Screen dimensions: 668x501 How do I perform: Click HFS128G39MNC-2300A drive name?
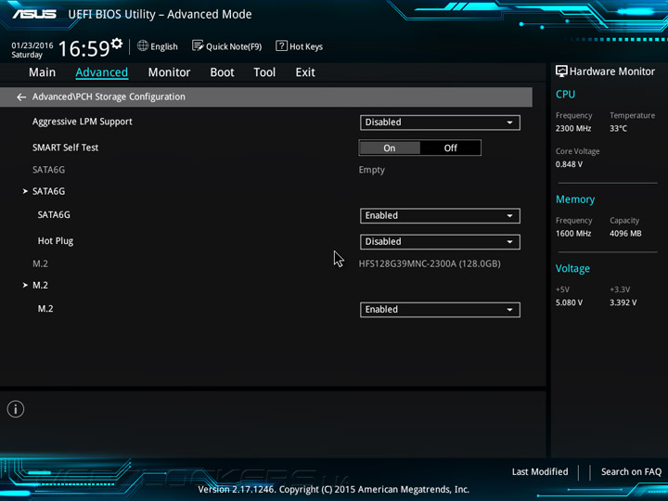[430, 263]
